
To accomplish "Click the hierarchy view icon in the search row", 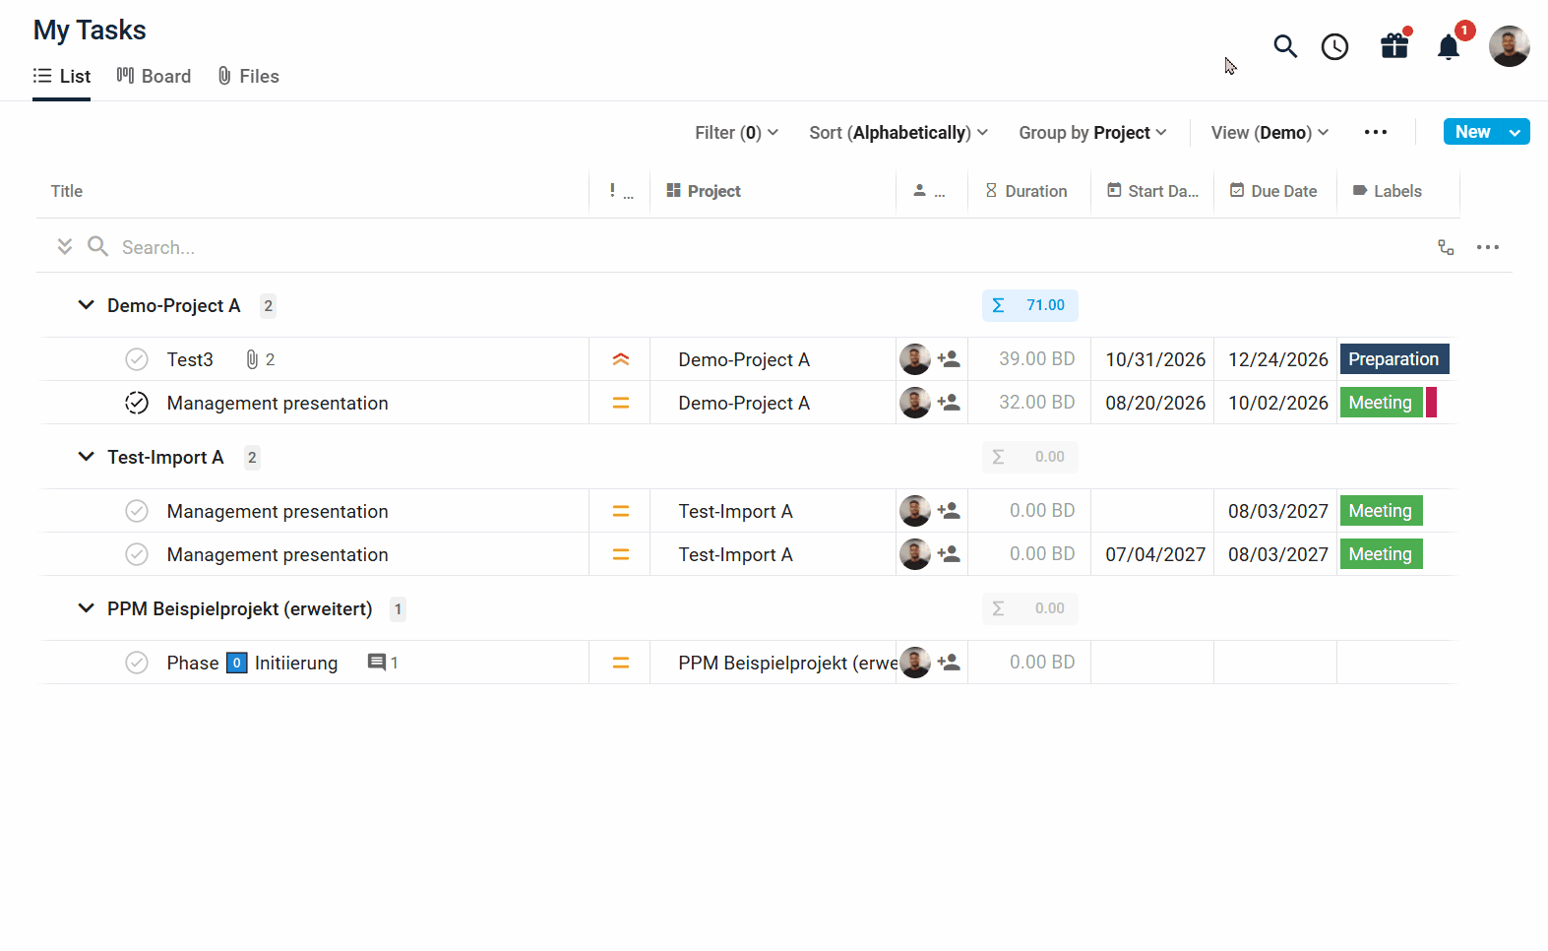I will (1446, 247).
